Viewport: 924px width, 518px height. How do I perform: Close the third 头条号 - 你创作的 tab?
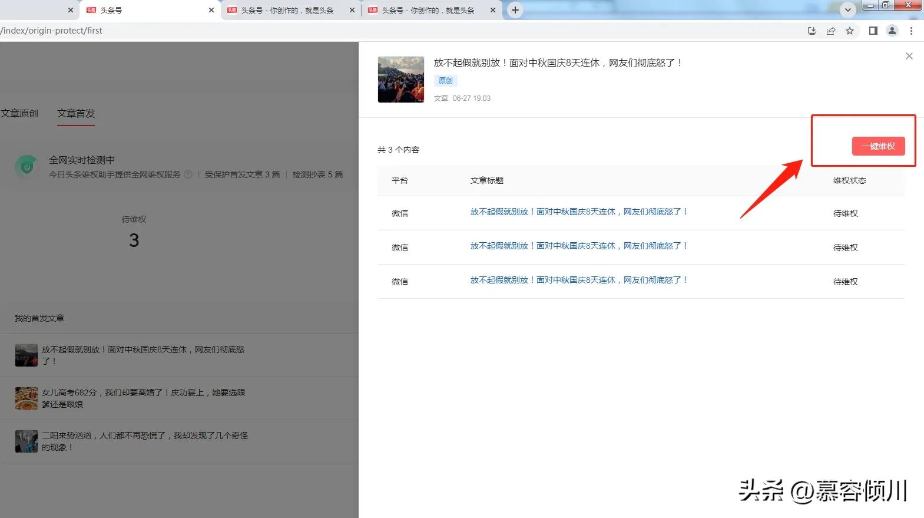point(493,10)
